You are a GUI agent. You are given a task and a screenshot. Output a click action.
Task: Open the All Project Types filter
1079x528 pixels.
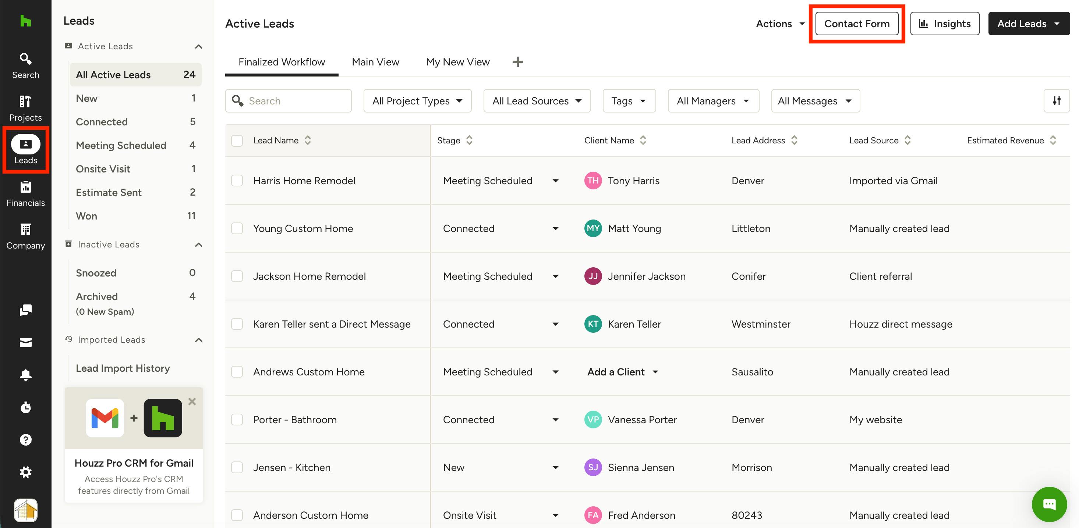coord(417,101)
